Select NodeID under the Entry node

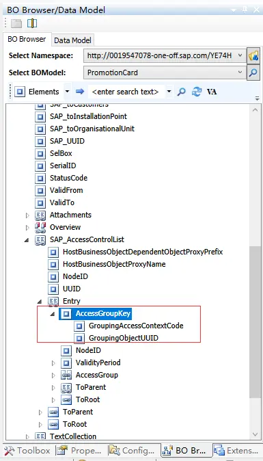click(x=88, y=350)
